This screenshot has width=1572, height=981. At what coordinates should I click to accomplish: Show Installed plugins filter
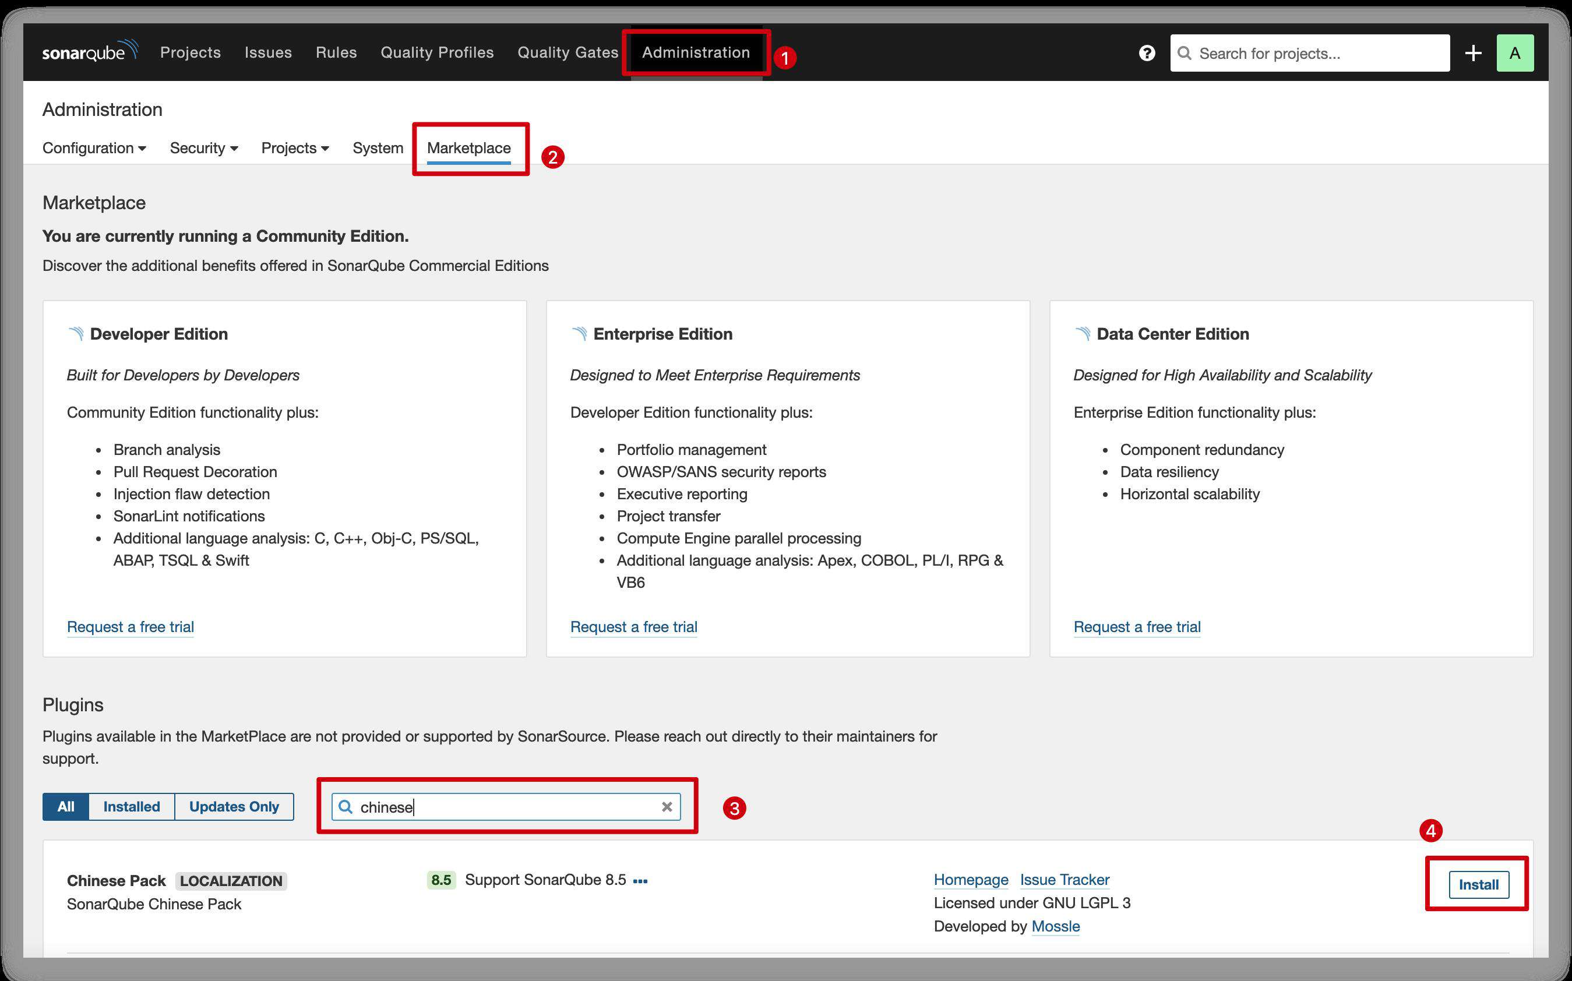(x=132, y=806)
